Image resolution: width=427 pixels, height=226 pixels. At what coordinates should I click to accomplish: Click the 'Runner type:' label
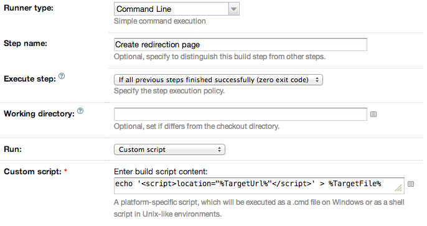coord(29,8)
